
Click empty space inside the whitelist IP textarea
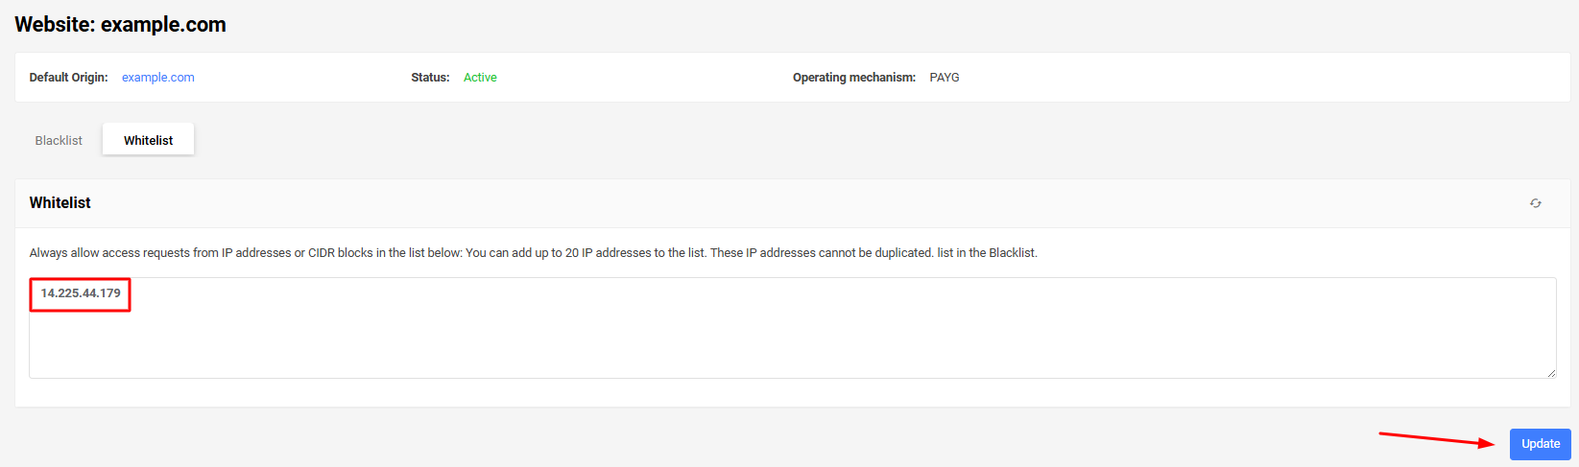[x=793, y=336]
